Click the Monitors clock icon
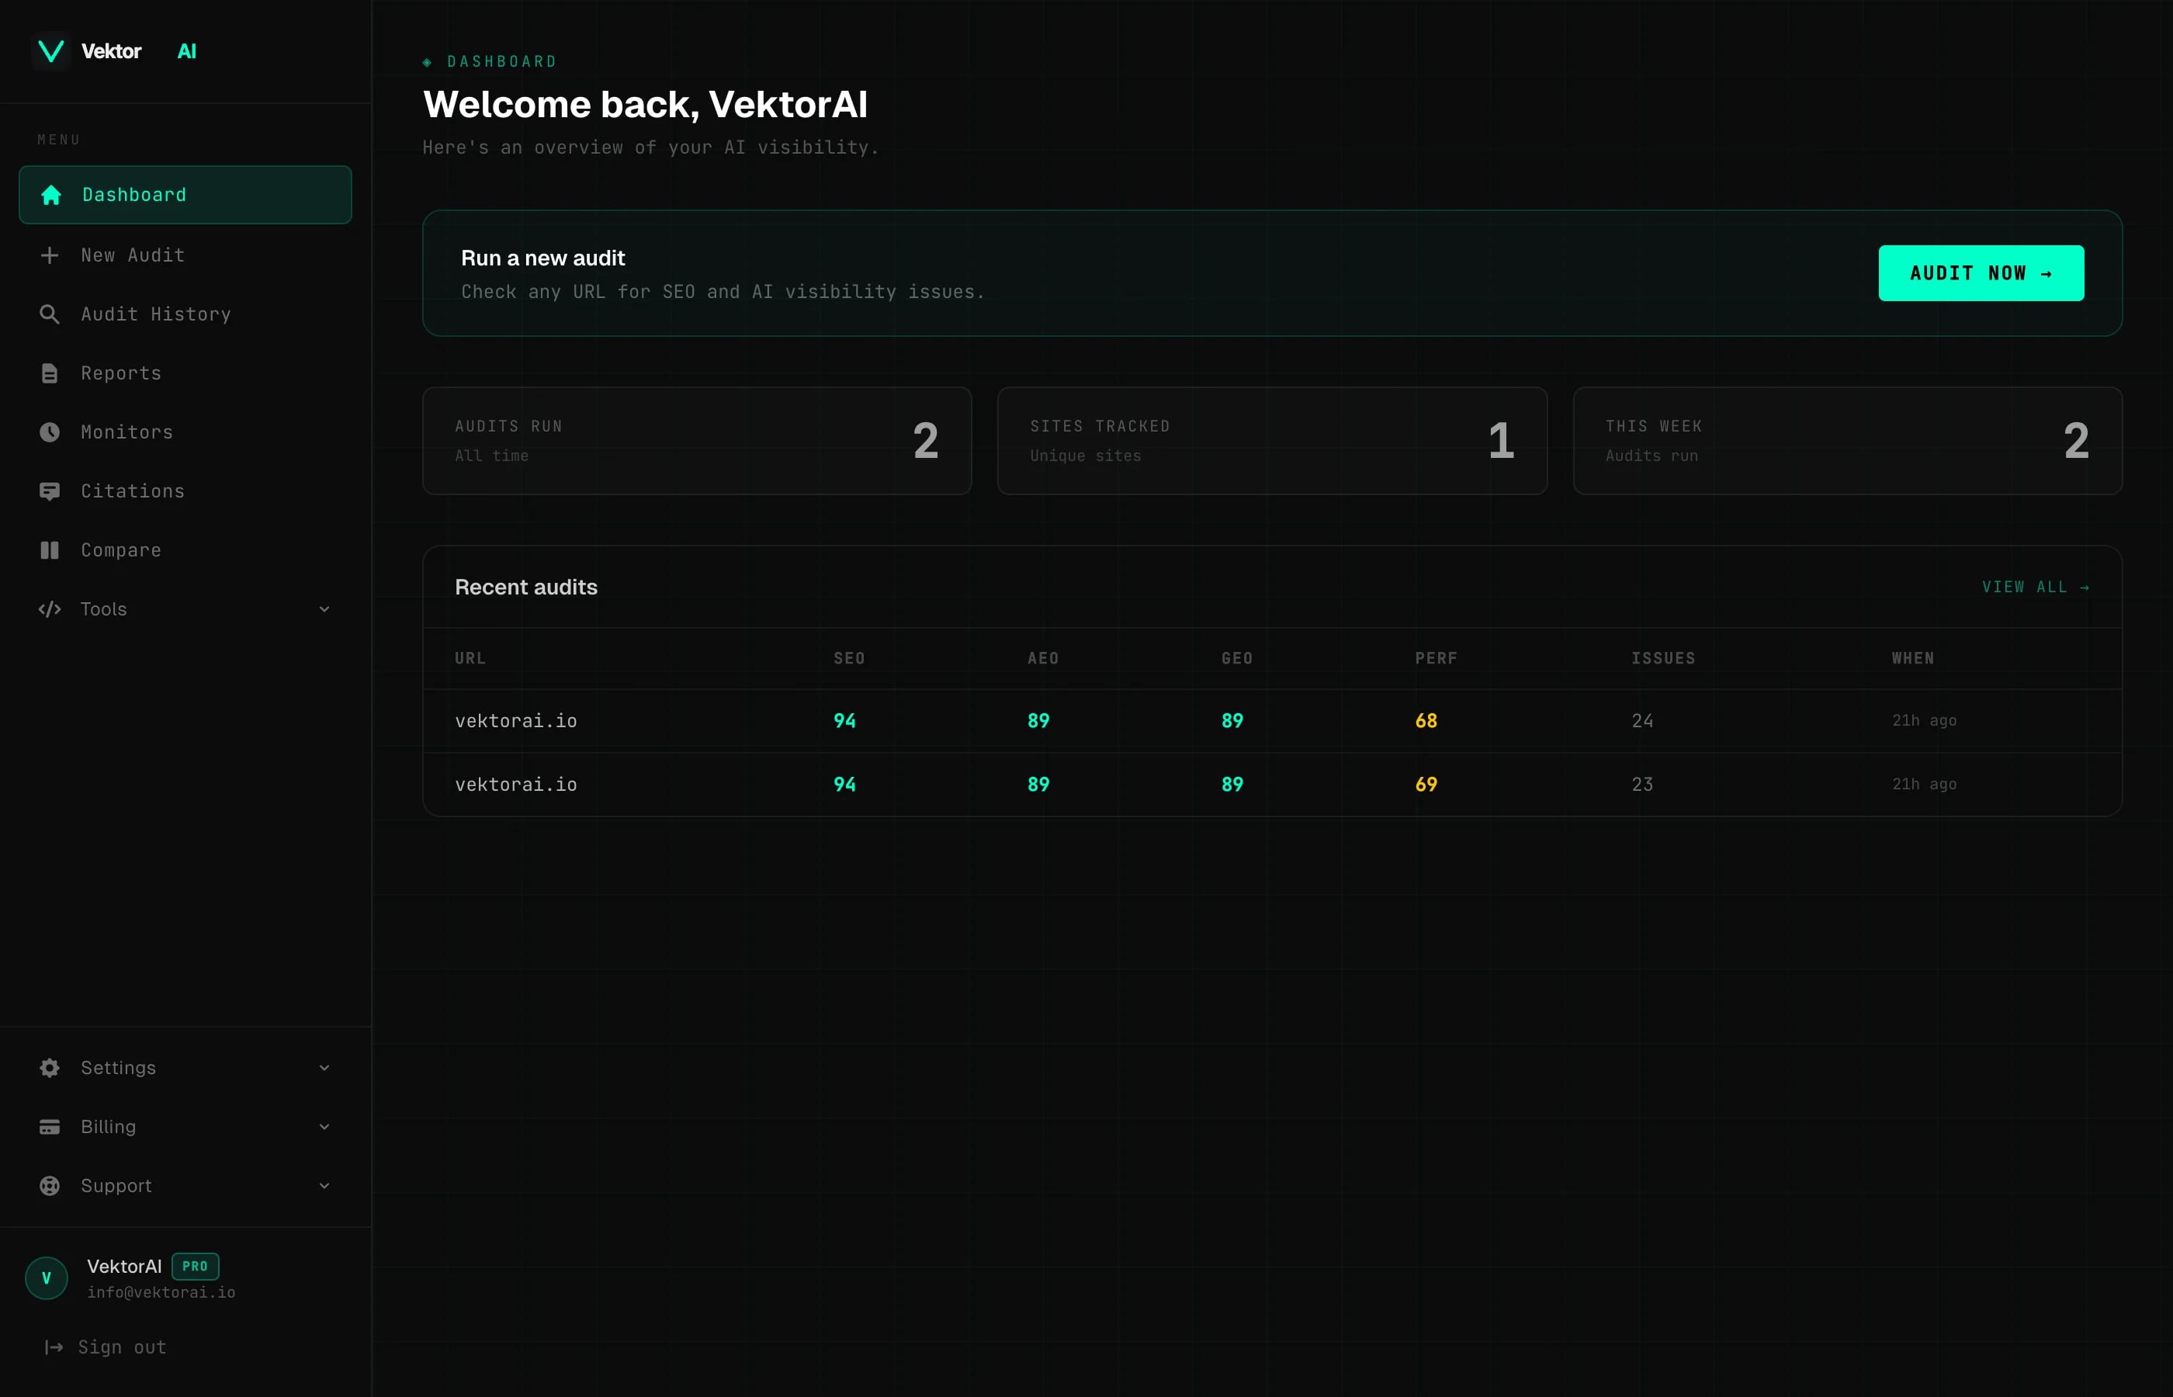 coord(50,432)
